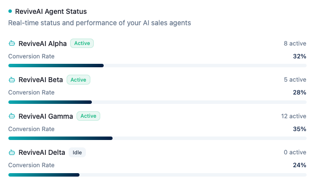Click ReviveAI Alpha conversion rate progress bar
Image resolution: width=314 pixels, height=185 pixels.
(x=157, y=66)
